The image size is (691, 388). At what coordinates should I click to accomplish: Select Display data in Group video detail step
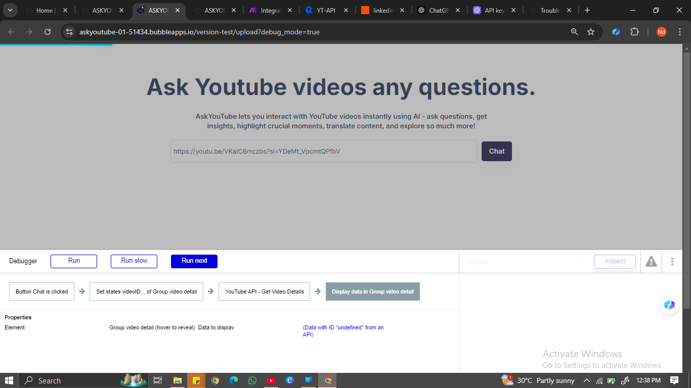click(373, 292)
